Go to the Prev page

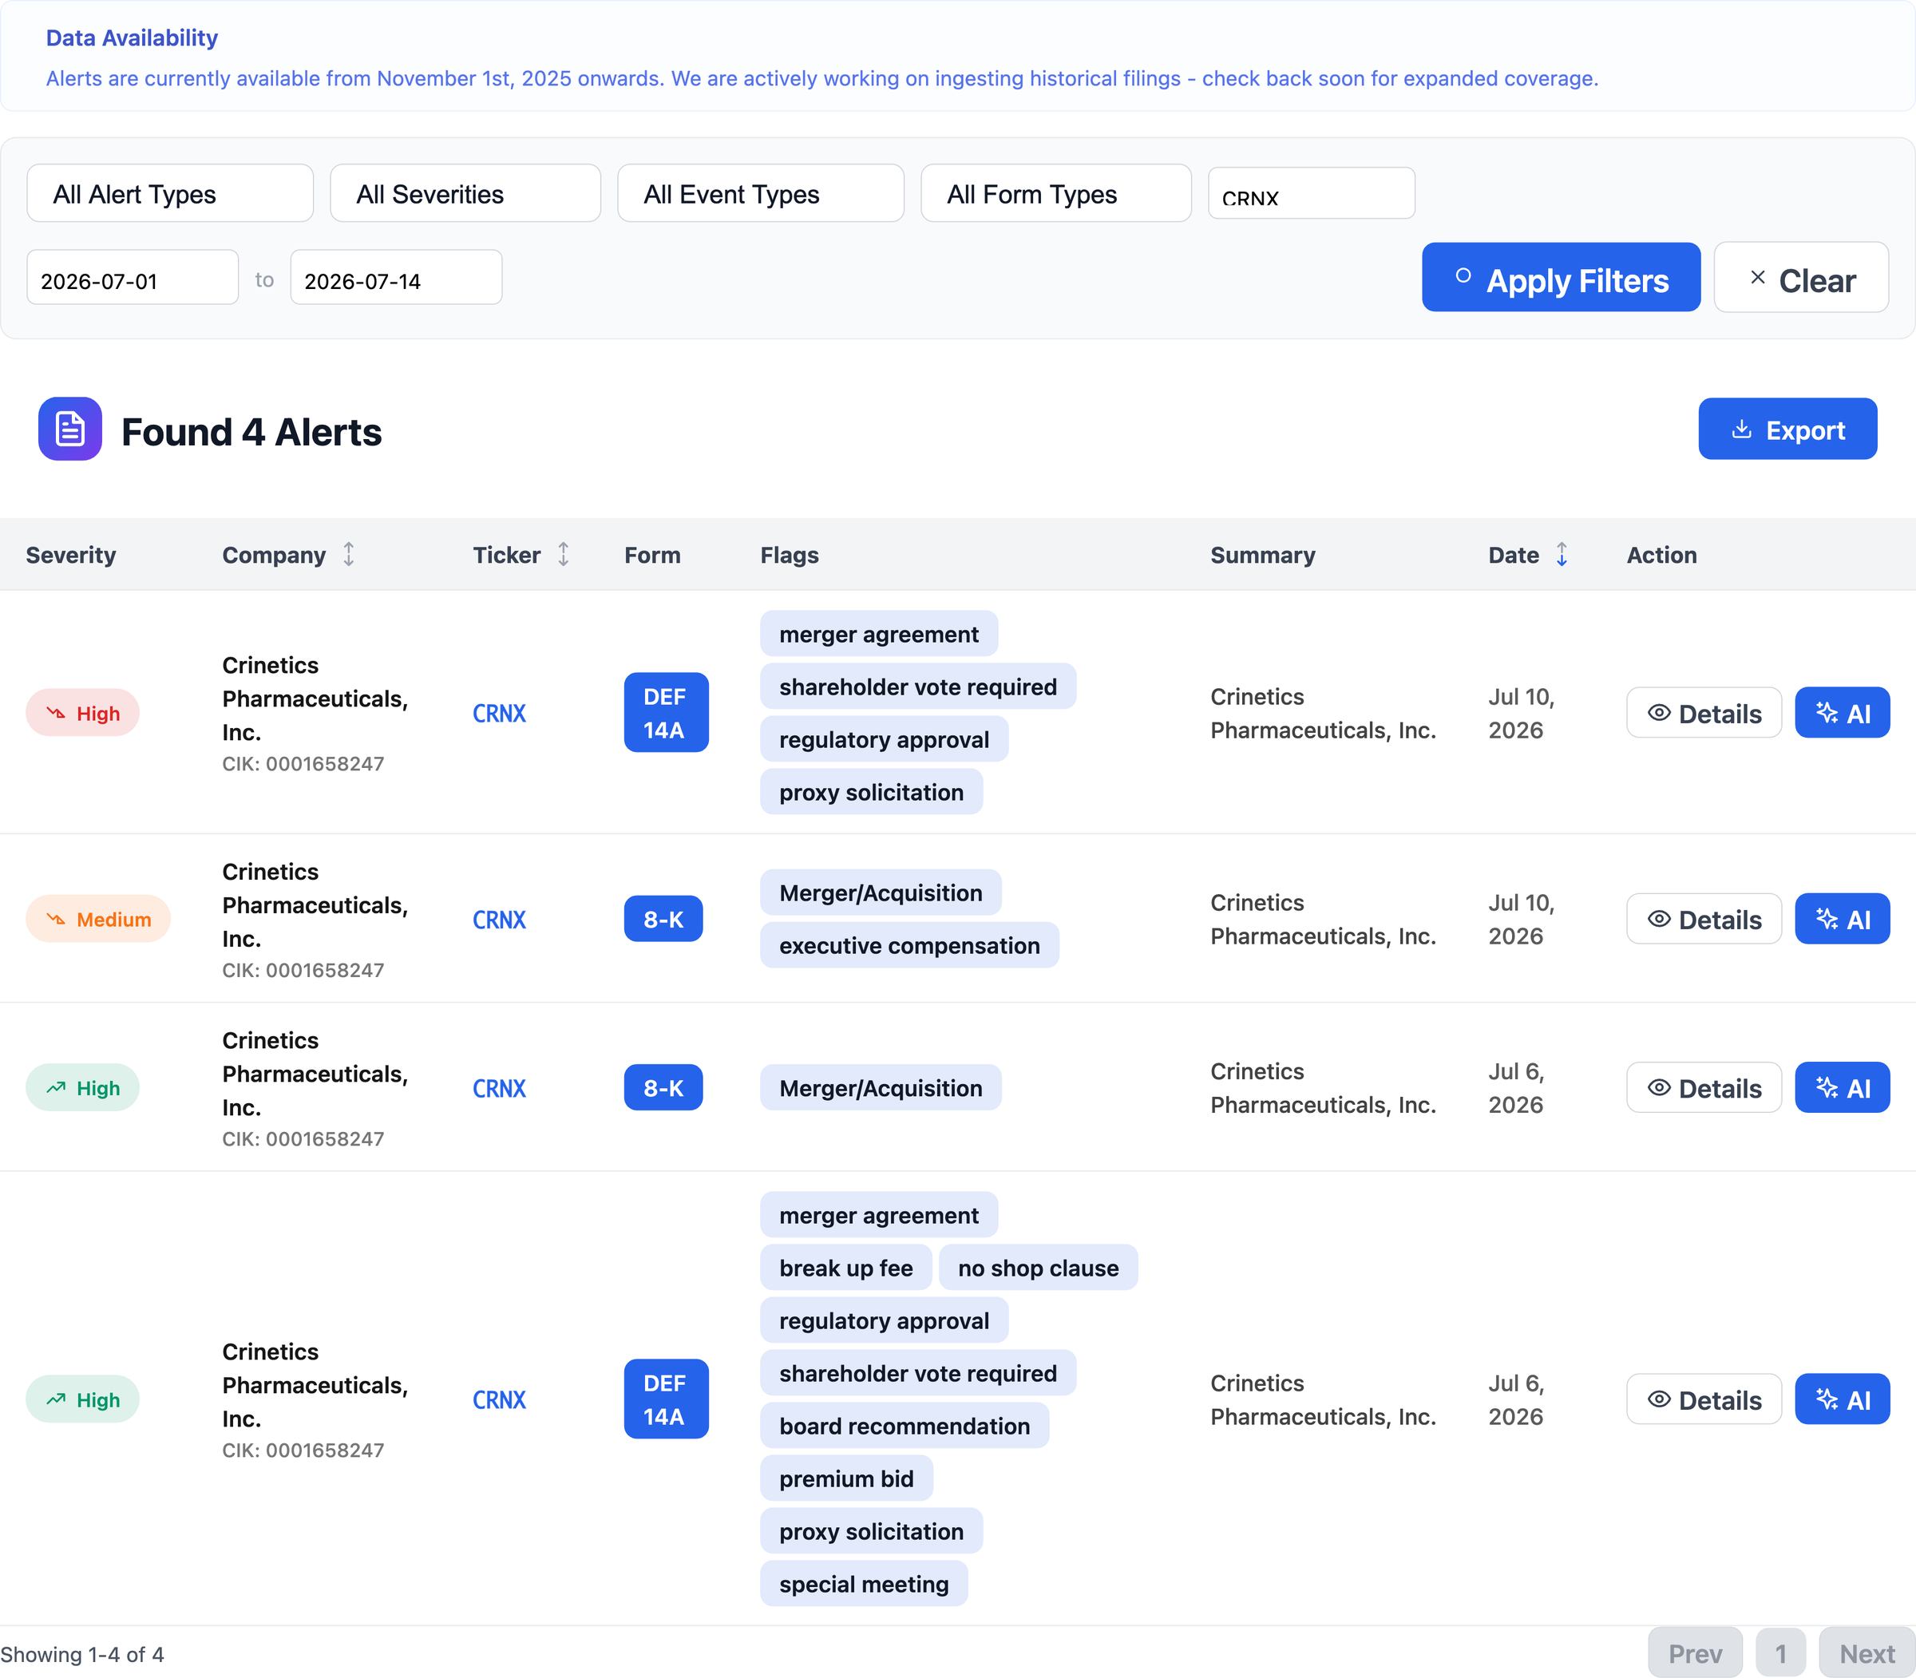pyautogui.click(x=1695, y=1654)
